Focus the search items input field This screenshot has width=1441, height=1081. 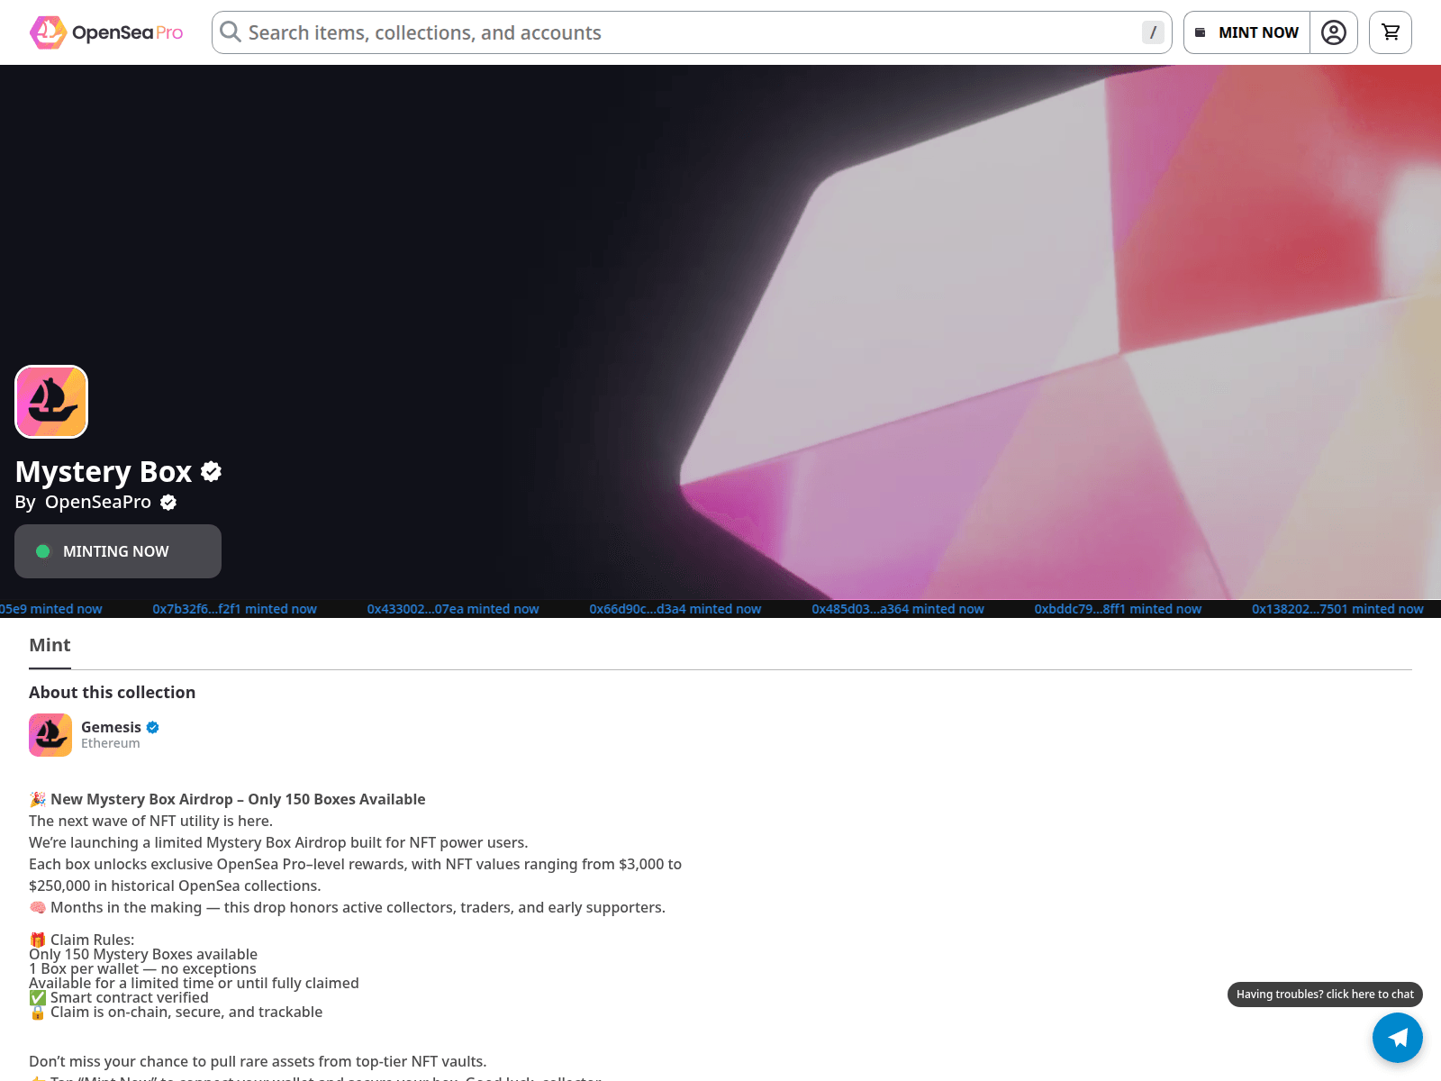click(x=684, y=32)
